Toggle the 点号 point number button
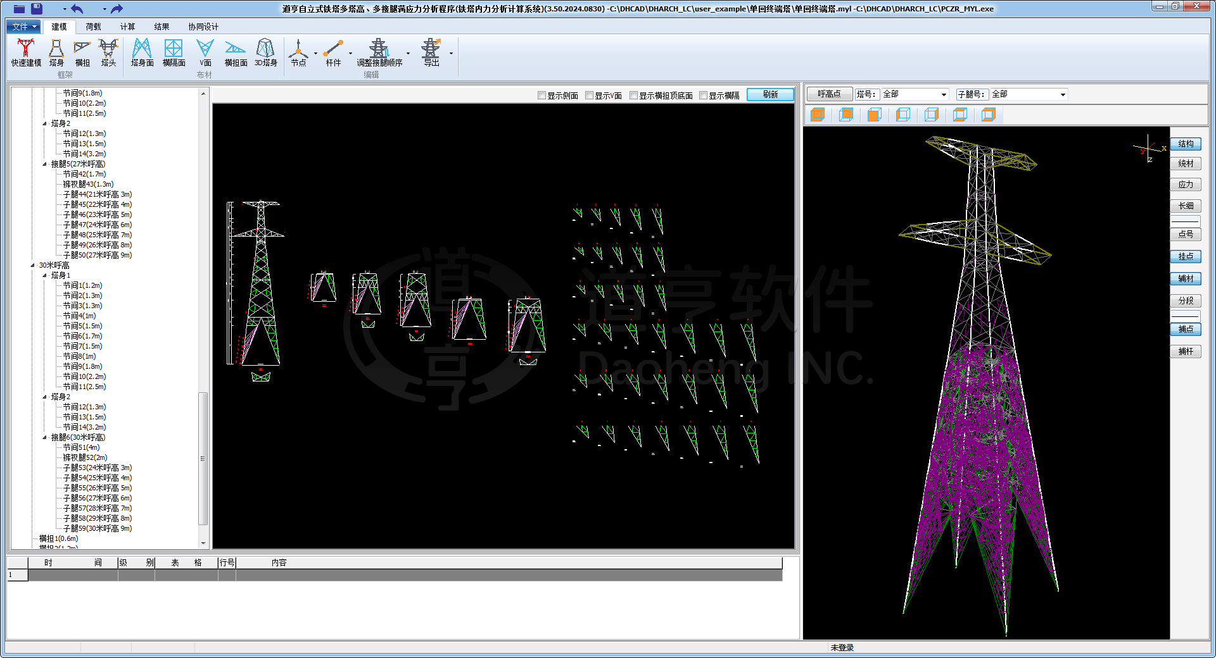The height and width of the screenshot is (658, 1216). click(1186, 234)
